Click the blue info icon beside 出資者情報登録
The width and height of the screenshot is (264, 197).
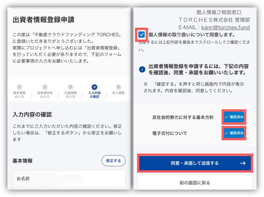tap(142, 69)
